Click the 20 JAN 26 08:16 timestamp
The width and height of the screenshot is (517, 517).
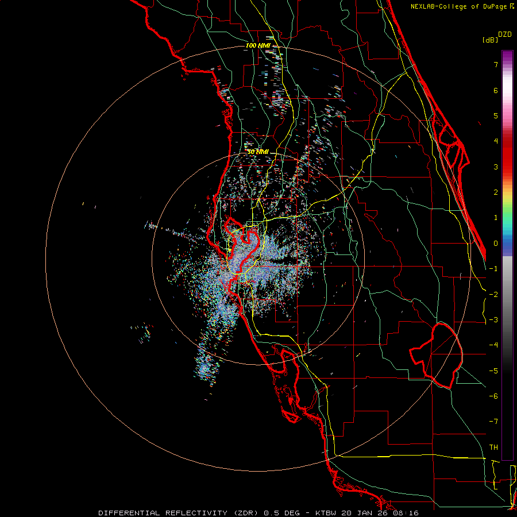380,513
